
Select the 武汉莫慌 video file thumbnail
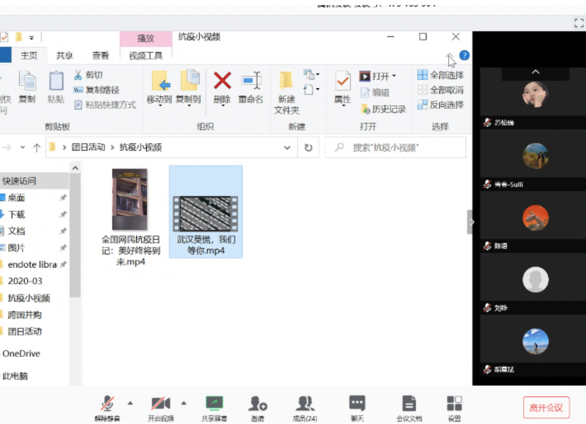pyautogui.click(x=206, y=214)
